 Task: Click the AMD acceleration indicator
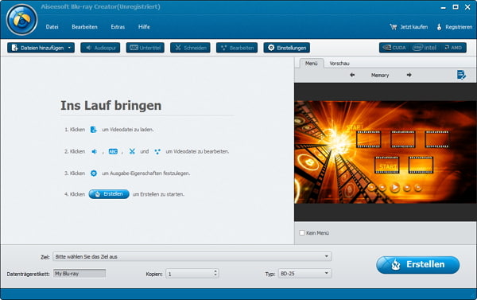[x=454, y=48]
